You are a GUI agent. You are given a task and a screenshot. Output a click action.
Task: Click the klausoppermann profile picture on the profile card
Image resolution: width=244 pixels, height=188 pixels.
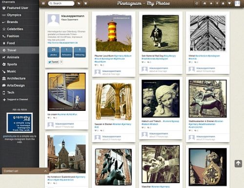tap(53, 20)
